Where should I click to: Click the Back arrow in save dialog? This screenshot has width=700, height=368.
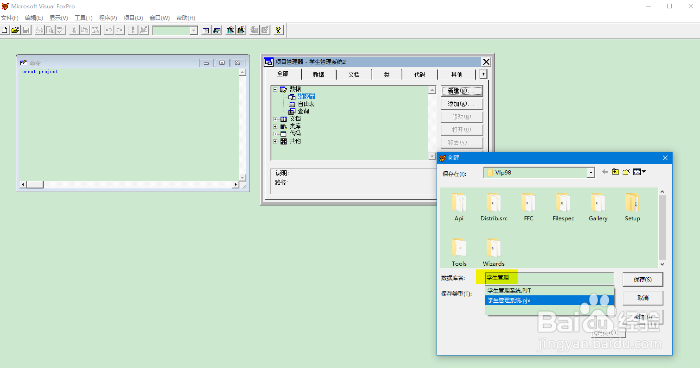point(605,172)
